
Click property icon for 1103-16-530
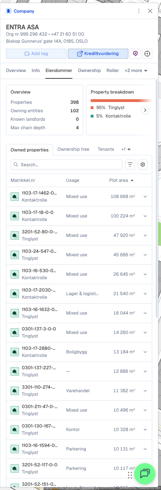[15, 274]
